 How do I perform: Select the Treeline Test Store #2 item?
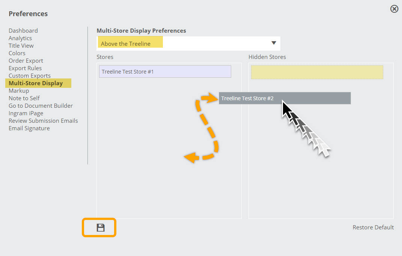point(285,98)
